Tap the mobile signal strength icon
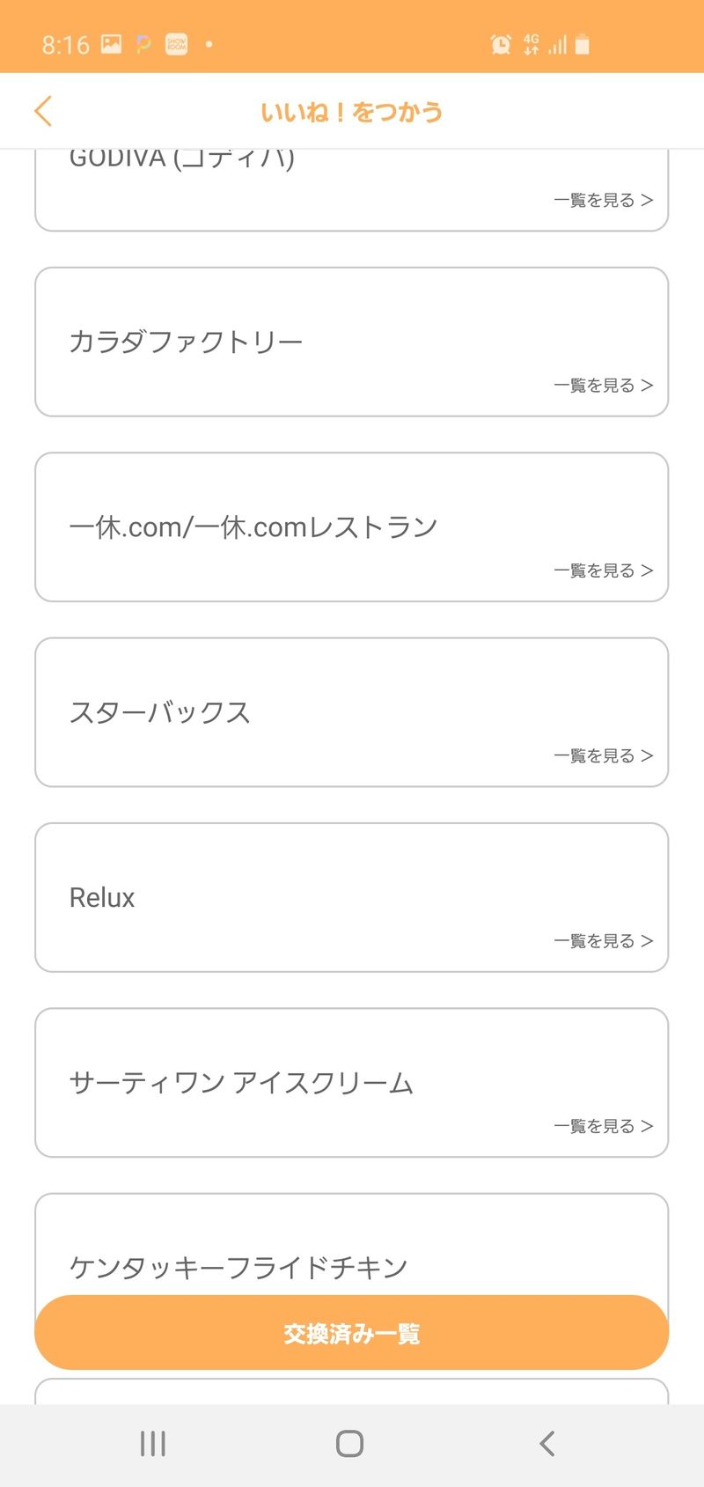Viewport: 704px width, 1487px height. click(557, 44)
